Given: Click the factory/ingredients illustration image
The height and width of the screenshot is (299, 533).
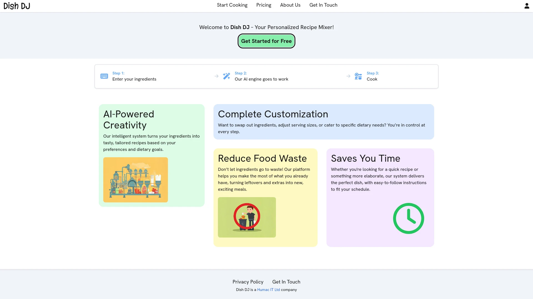Looking at the screenshot, I should click(x=135, y=180).
